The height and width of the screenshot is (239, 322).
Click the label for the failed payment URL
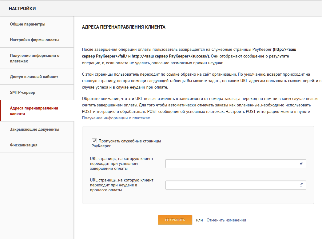121,185
